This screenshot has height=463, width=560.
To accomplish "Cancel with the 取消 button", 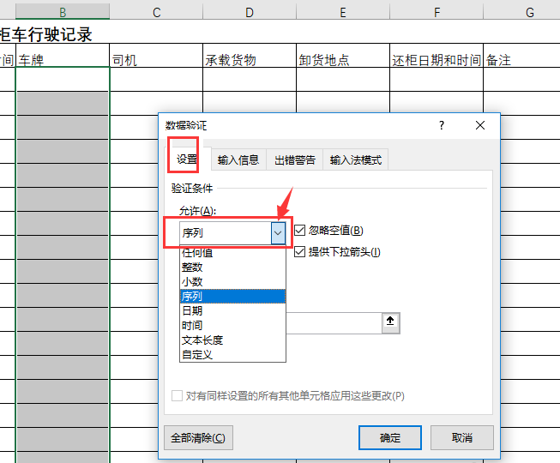I will click(462, 437).
